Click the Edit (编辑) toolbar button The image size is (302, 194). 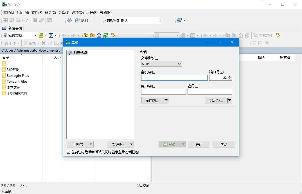click(30, 43)
